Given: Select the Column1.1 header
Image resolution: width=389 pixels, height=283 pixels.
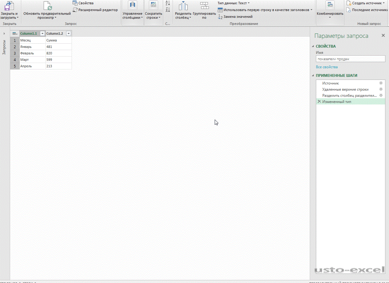Looking at the screenshot, I should (x=29, y=33).
